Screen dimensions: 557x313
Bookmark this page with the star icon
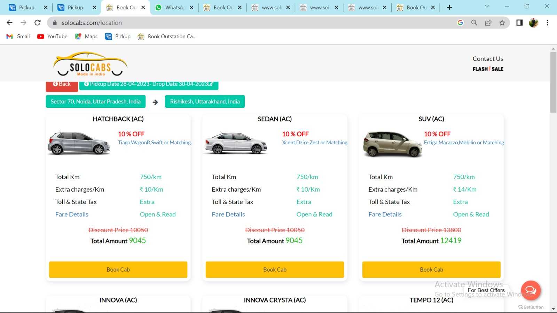click(502, 23)
